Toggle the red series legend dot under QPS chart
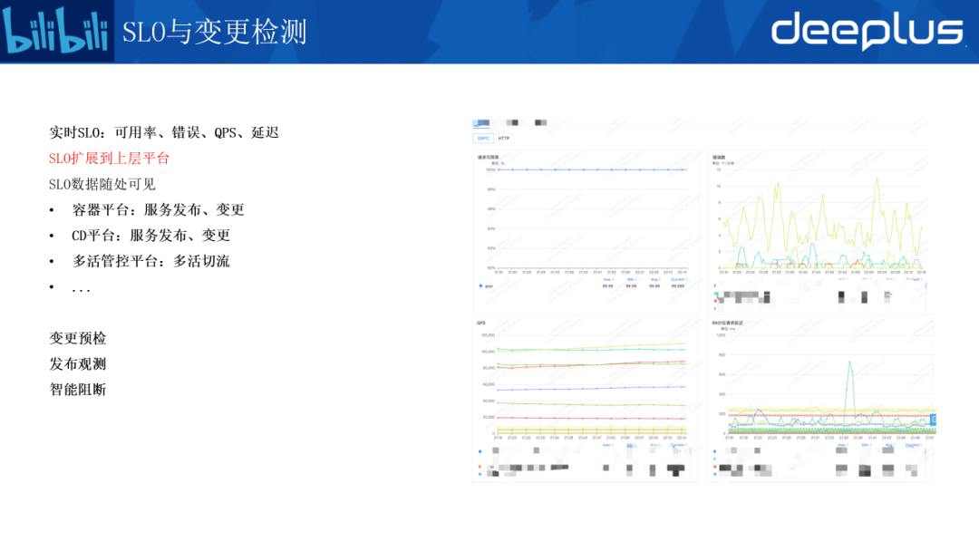This screenshot has width=979, height=551. point(480,467)
